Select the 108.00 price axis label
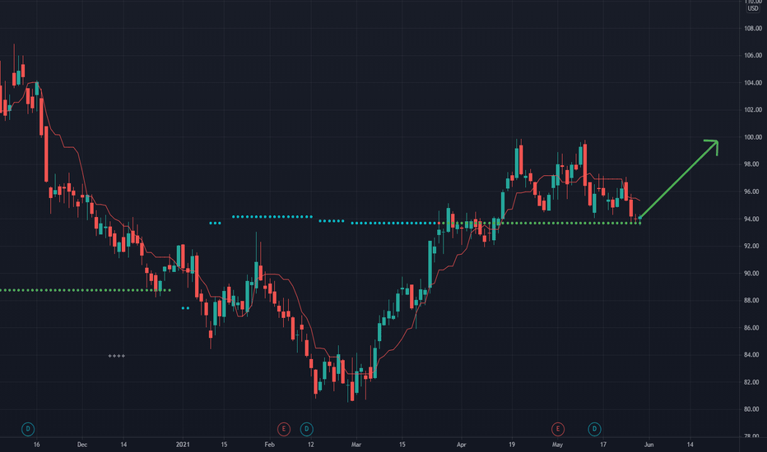The image size is (767, 452). pos(753,28)
